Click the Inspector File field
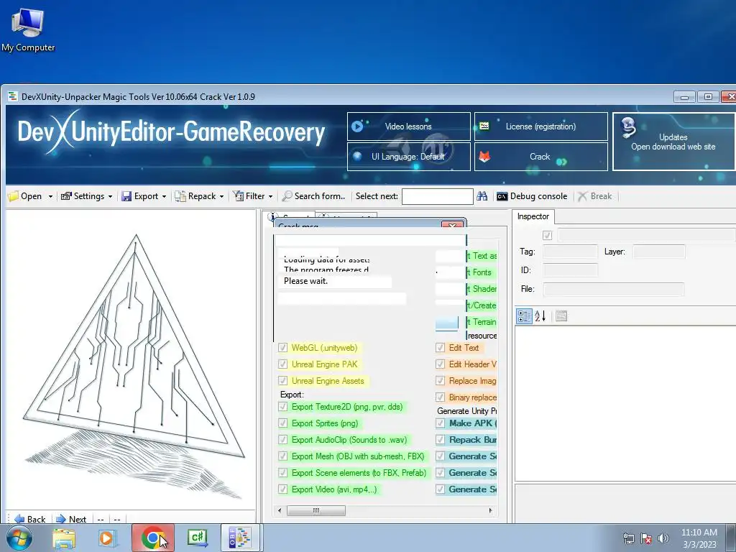 [x=614, y=289]
